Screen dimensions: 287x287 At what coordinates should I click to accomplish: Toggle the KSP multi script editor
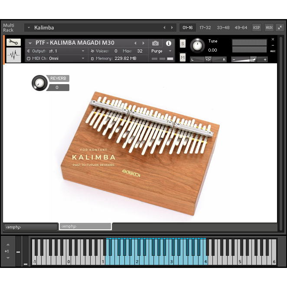point(256,28)
